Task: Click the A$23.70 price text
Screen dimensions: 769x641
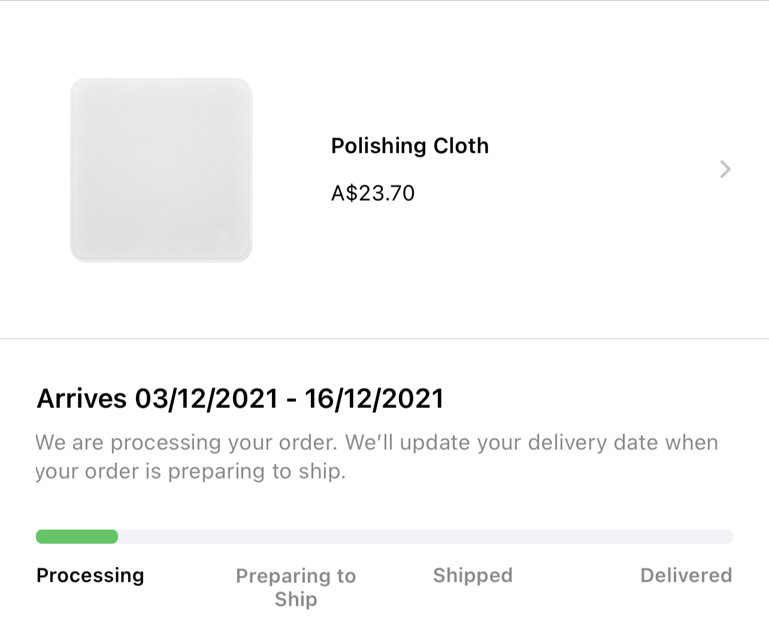Action: pos(373,193)
